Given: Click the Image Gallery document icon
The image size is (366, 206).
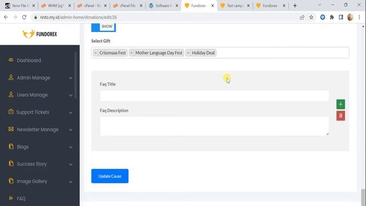Looking at the screenshot, I should point(11,181).
